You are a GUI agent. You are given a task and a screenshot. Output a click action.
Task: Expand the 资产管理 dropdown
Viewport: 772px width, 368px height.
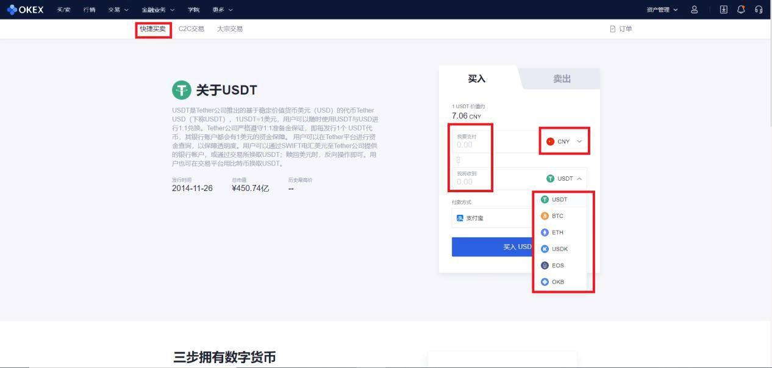[657, 9]
